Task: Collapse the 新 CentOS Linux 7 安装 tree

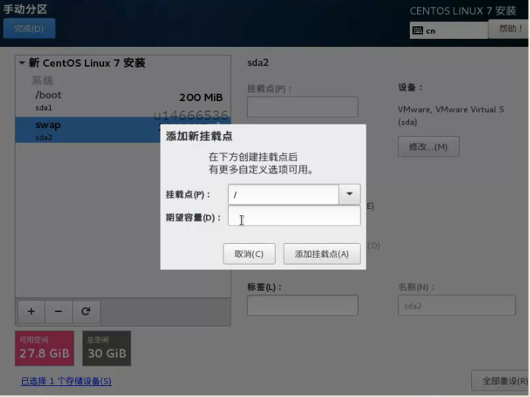Action: point(22,63)
